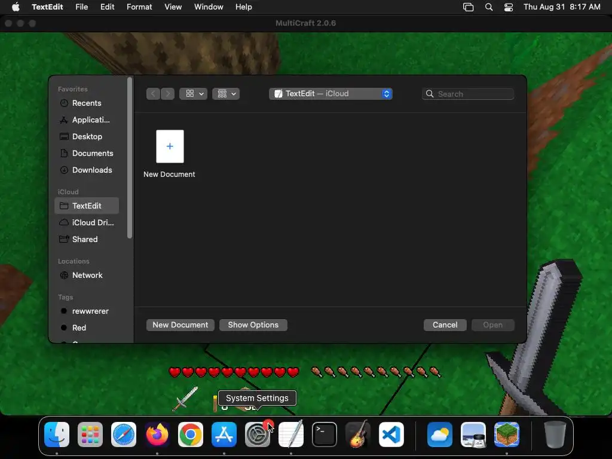612x459 pixels.
Task: Click Show Options button
Action: [x=253, y=325]
